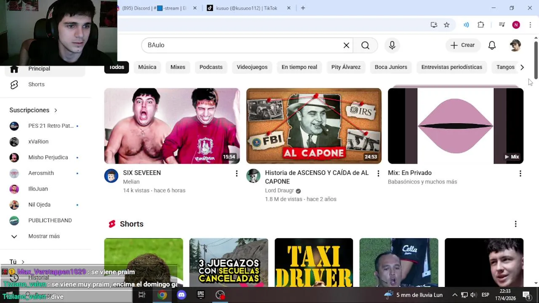Viewport: 539px width, 303px height.
Task: Open more options for Al Capone video
Action: pos(378,173)
